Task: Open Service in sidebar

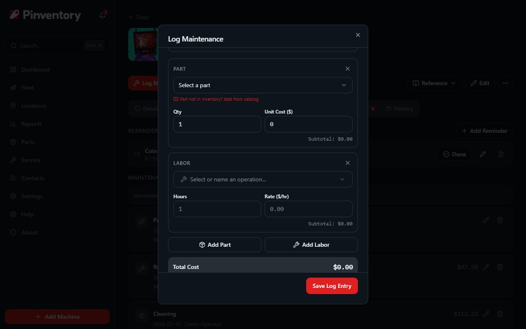Action: (x=57, y=160)
